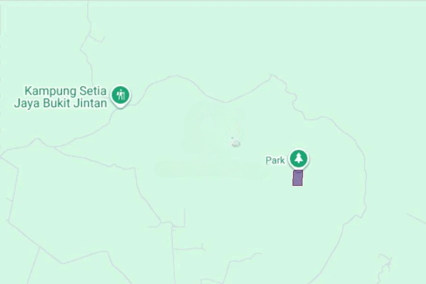Viewport: 426px width, 284px height.
Task: Click the road peak directly north of Park
Action: 272,75
